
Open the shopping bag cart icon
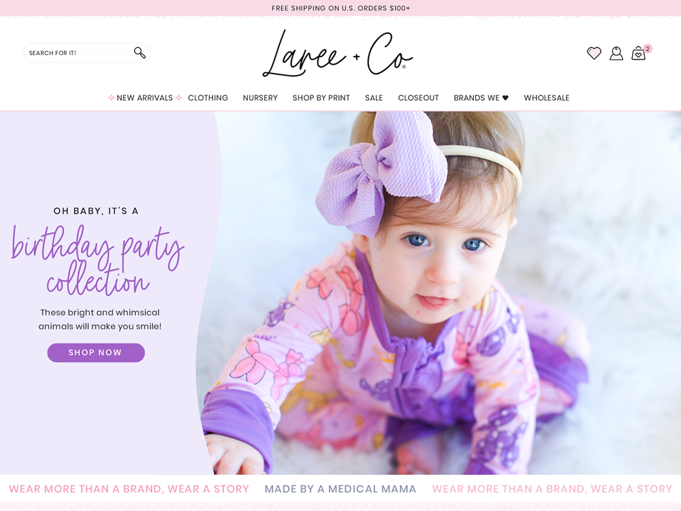(x=639, y=53)
